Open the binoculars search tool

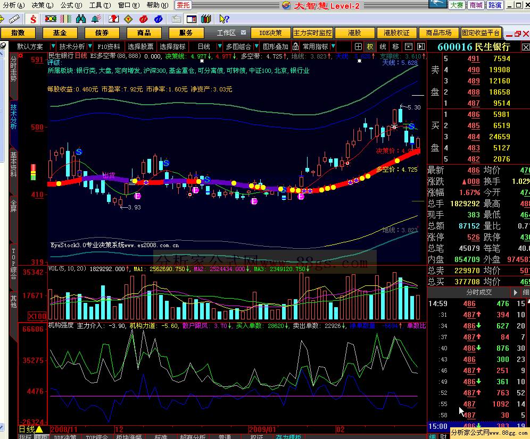[81, 19]
